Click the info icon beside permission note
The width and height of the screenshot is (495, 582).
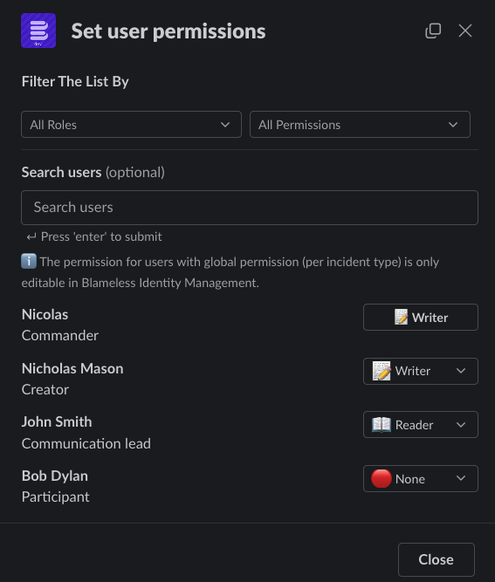click(x=29, y=261)
